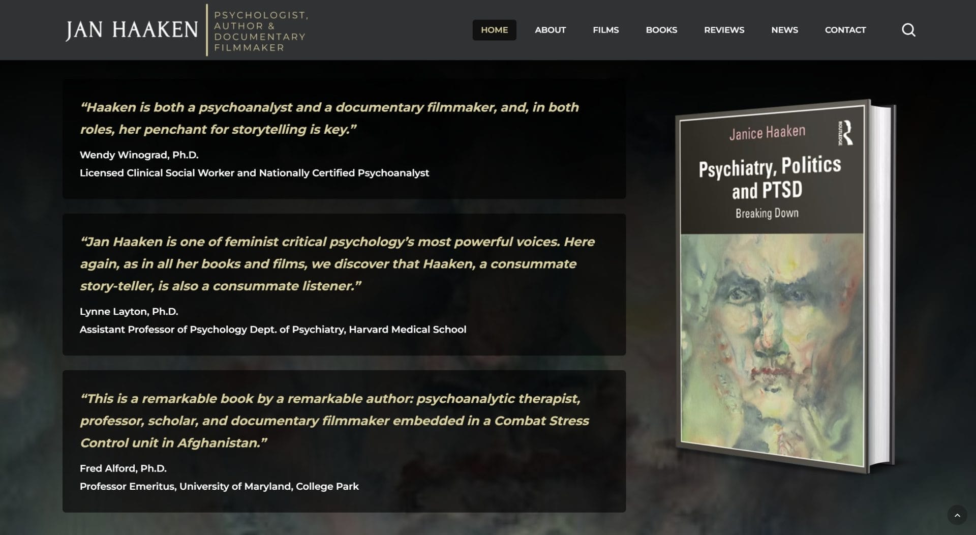Click the book title 'Psychiatry, Politics and PTSD'
Image resolution: width=976 pixels, height=535 pixels.
click(769, 178)
